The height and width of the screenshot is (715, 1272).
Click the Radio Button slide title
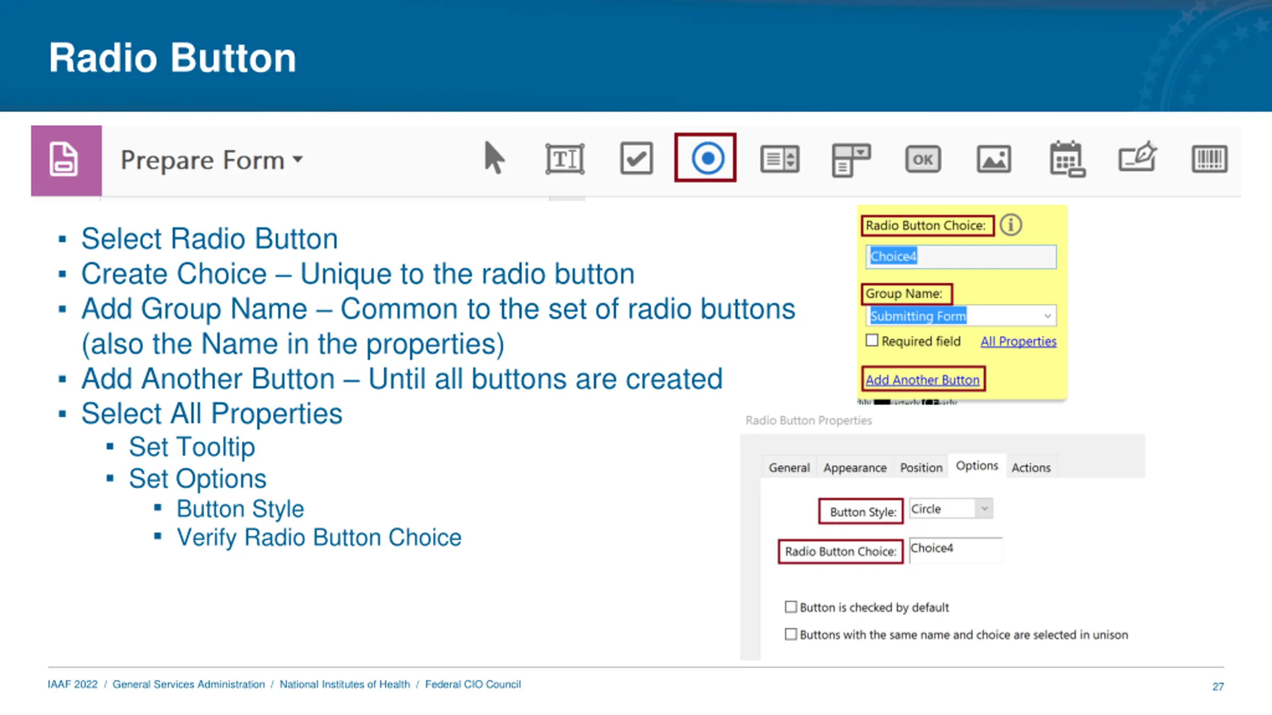tap(172, 58)
